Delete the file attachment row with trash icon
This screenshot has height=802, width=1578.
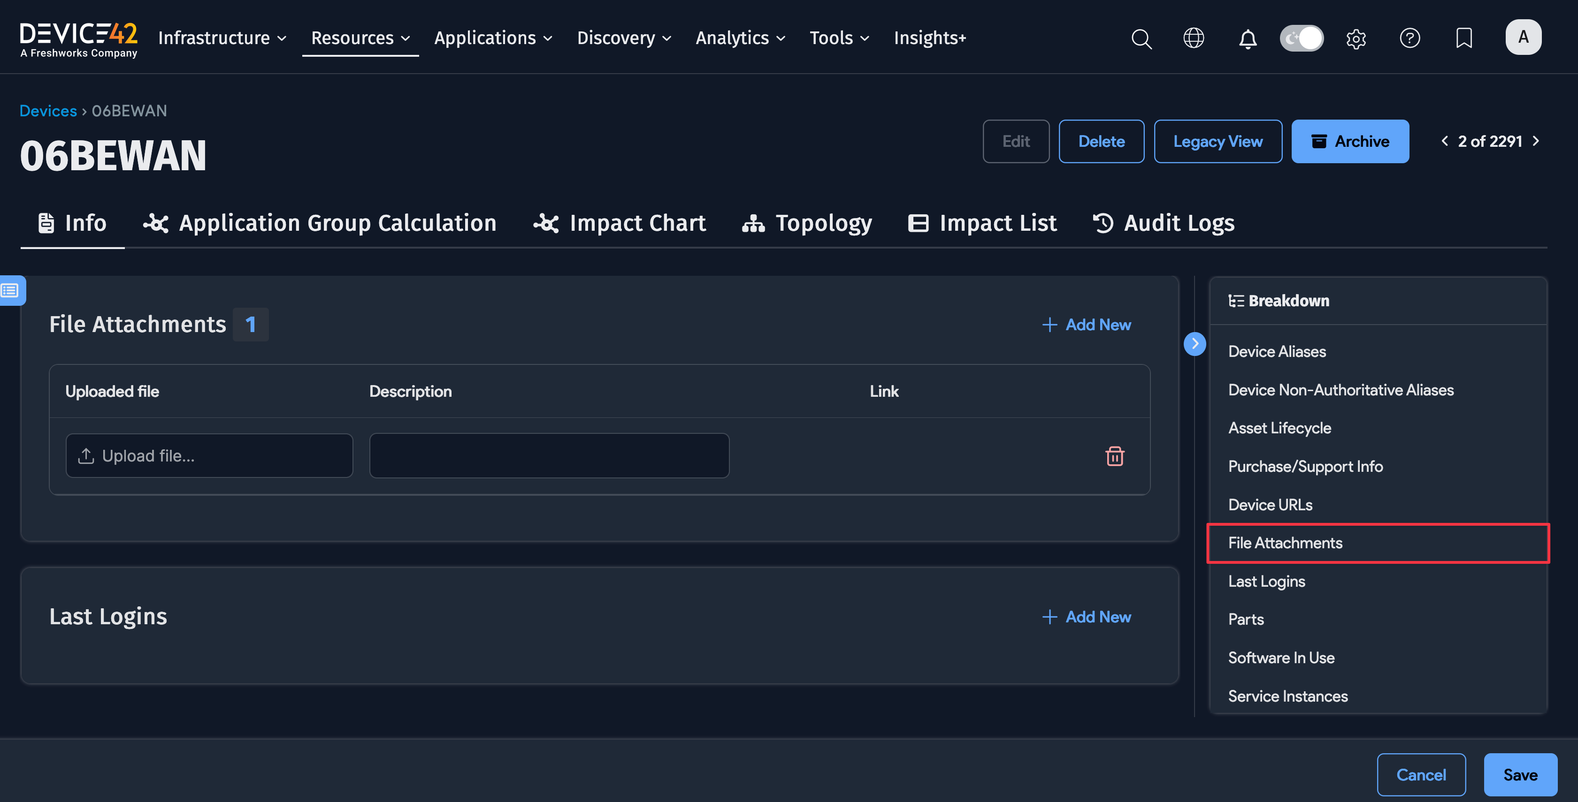click(x=1114, y=456)
